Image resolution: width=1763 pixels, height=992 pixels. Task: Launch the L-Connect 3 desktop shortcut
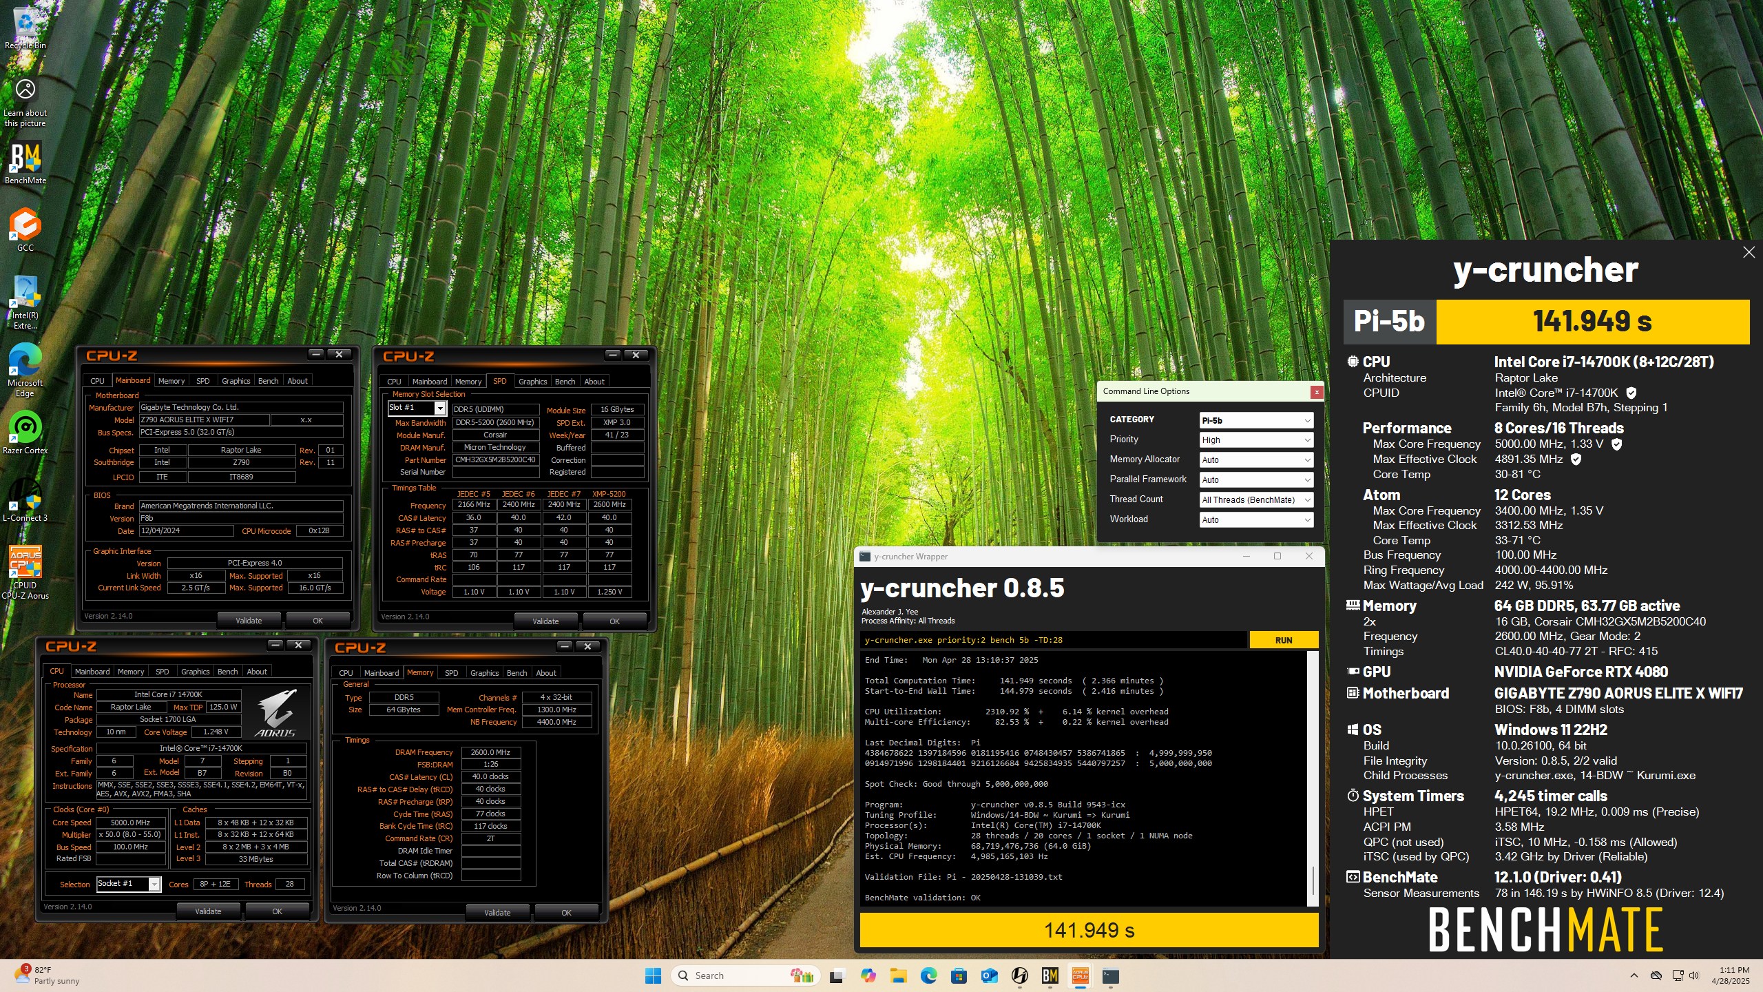[25, 500]
